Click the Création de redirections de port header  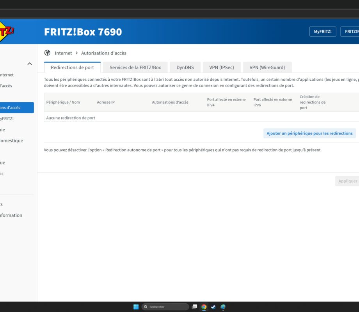click(x=313, y=102)
